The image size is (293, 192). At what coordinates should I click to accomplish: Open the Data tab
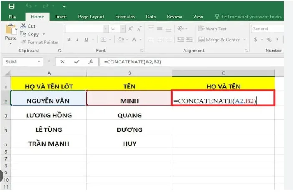tap(151, 17)
